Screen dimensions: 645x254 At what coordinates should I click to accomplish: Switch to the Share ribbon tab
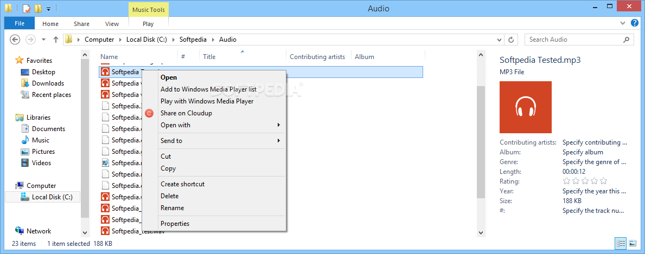81,24
